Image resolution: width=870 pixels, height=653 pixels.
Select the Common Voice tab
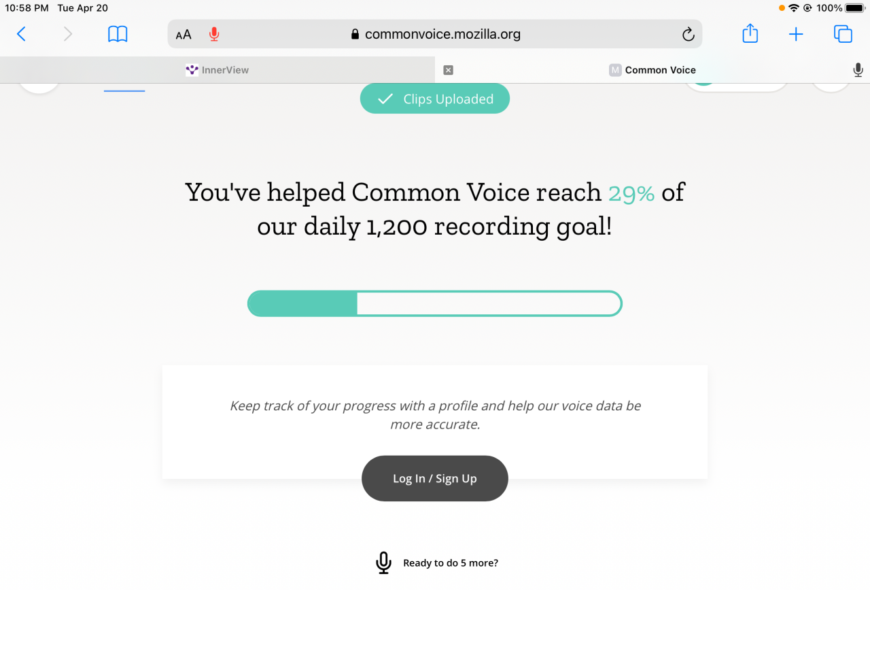click(652, 70)
